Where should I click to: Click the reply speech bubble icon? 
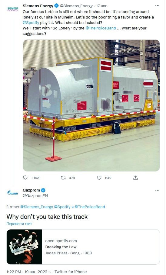[25, 178]
